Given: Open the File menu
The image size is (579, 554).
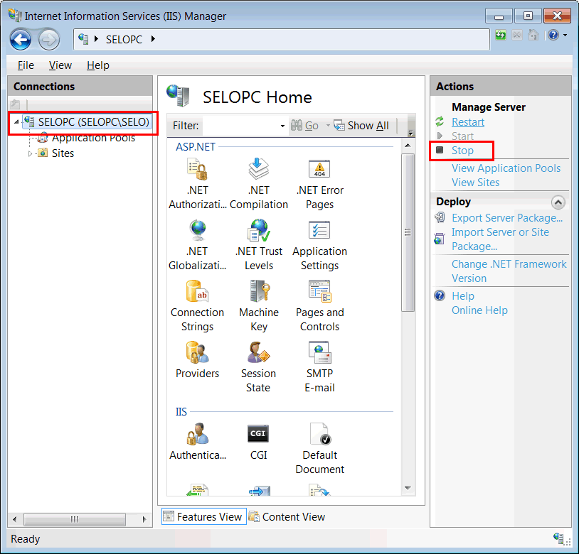Looking at the screenshot, I should (x=26, y=65).
